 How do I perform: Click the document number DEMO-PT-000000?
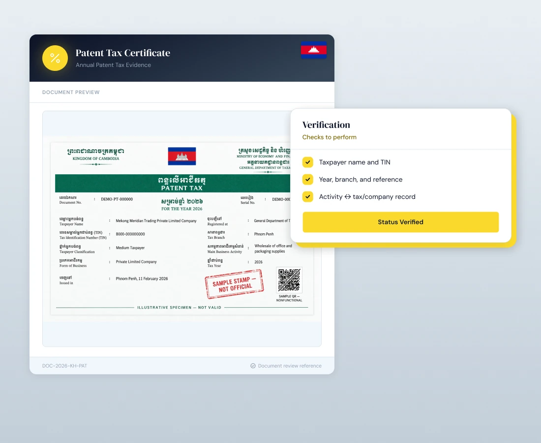tap(117, 199)
